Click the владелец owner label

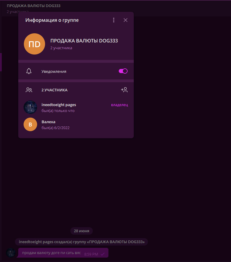coord(119,105)
